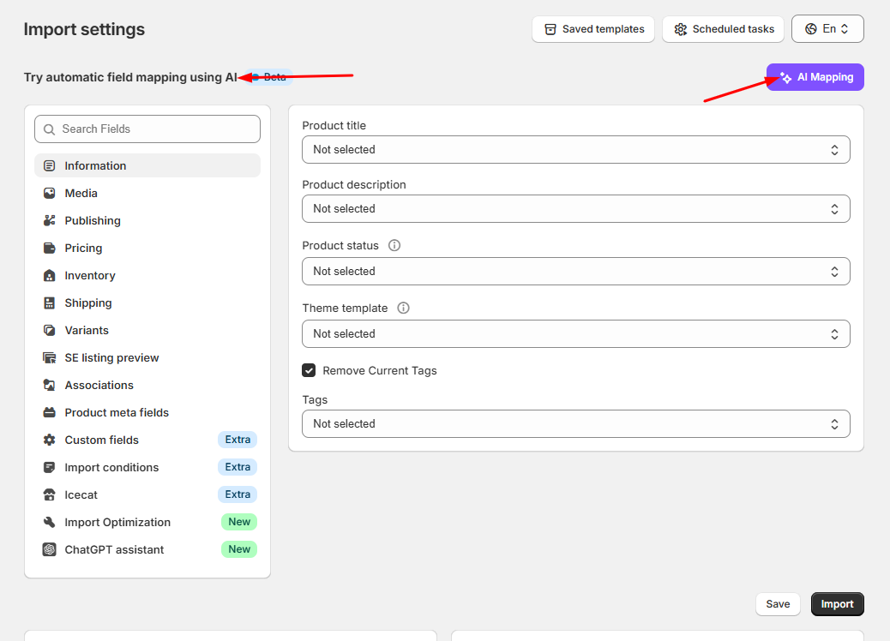Start AI Mapping
Image resolution: width=890 pixels, height=641 pixels.
coord(815,77)
